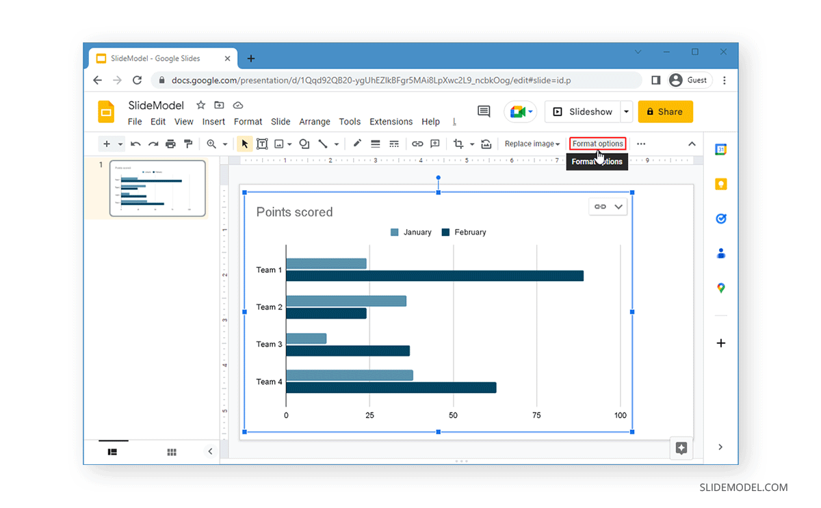
Task: Select the Crop image tool
Action: pos(458,144)
